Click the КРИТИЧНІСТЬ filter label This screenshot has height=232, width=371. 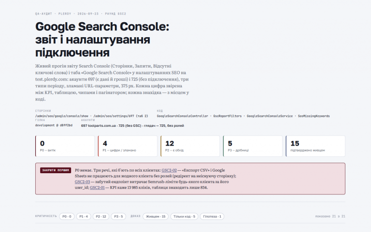pyautogui.click(x=46, y=216)
